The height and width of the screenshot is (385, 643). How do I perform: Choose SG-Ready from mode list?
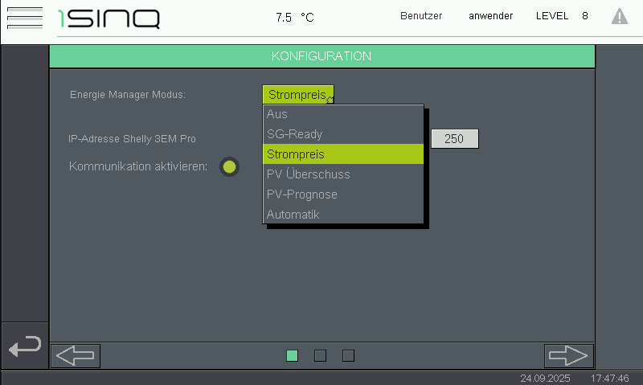click(343, 134)
